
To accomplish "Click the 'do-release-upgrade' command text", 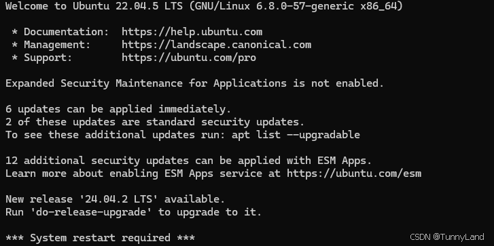I will [x=91, y=212].
